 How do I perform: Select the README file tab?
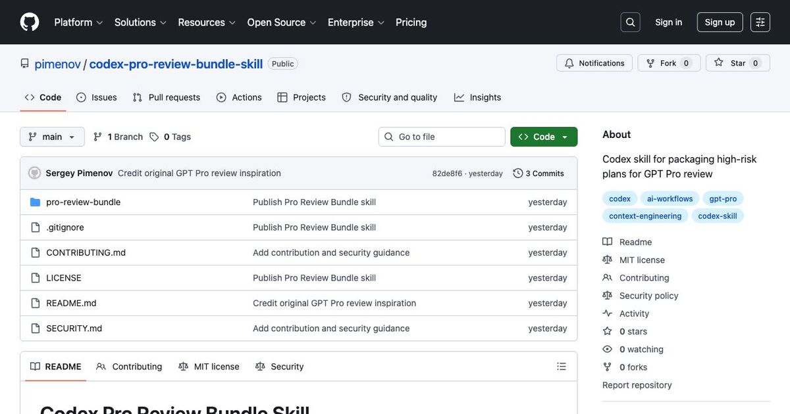tap(56, 367)
